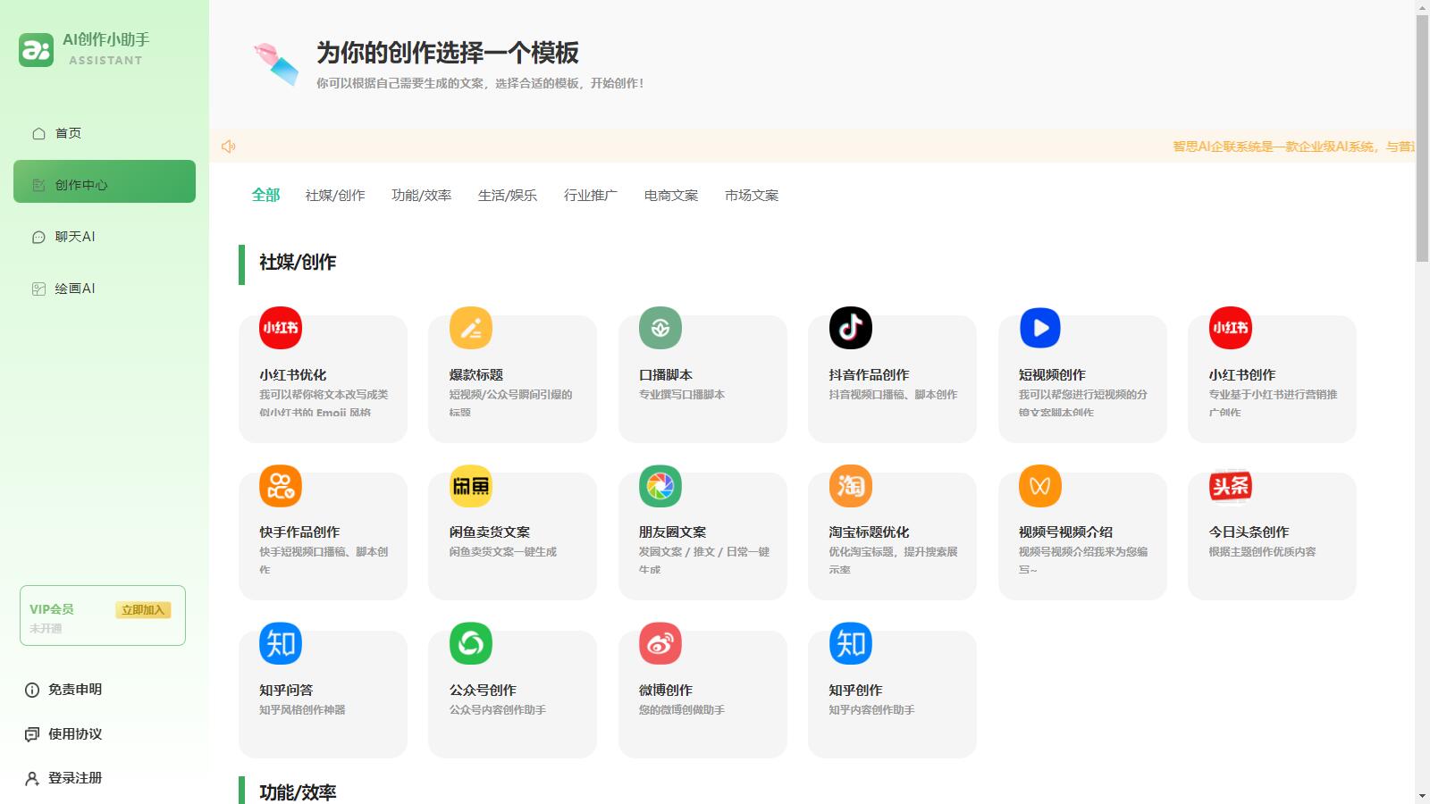Open the 公众号创作 green icon
This screenshot has height=804, width=1430.
[470, 643]
